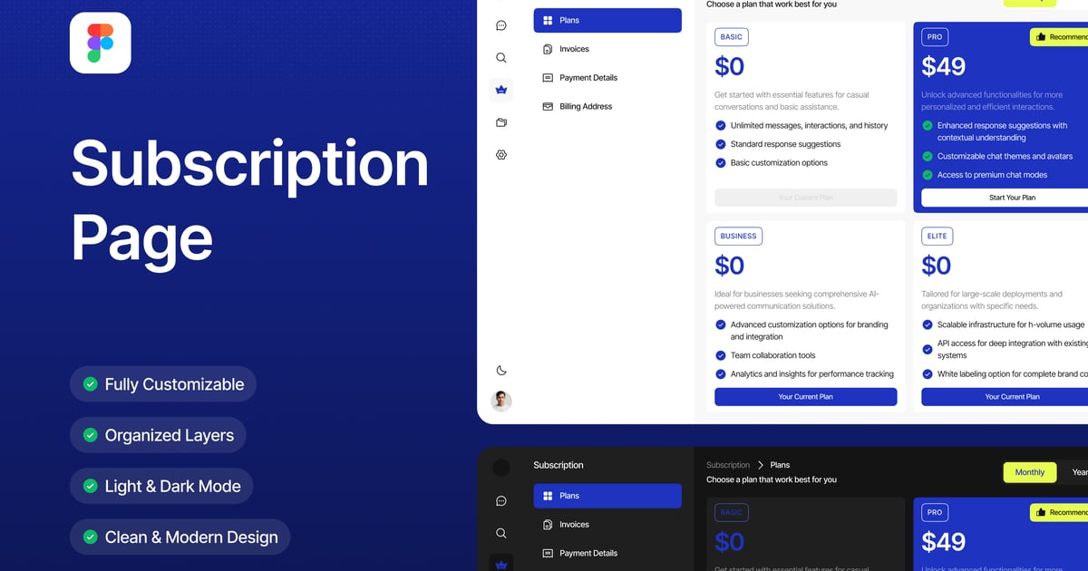
Task: Click chat icon in dark mode sidebar
Action: [501, 500]
